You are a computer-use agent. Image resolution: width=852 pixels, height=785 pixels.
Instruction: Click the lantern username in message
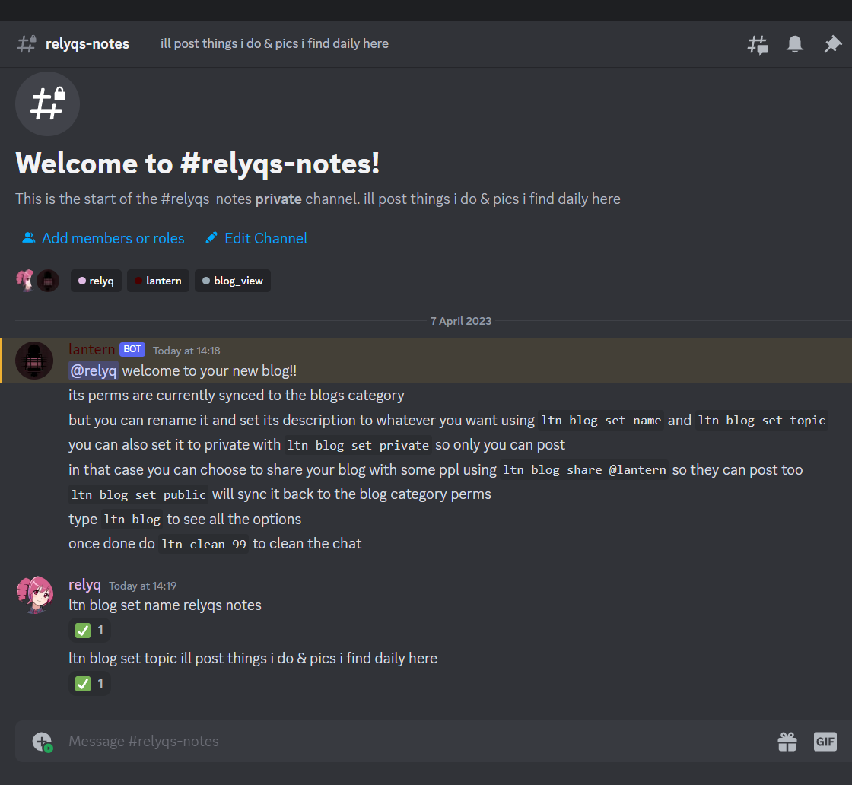(x=91, y=349)
